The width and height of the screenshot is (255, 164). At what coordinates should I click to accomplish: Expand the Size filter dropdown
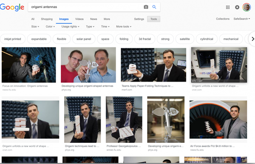click(35, 26)
